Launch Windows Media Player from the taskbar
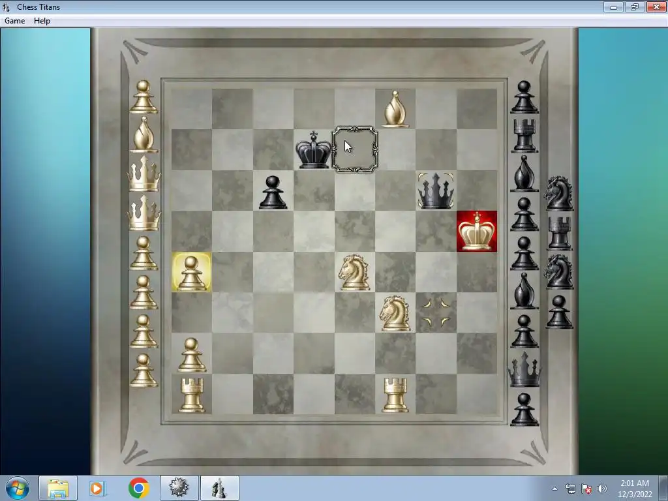668x501 pixels. (97, 488)
